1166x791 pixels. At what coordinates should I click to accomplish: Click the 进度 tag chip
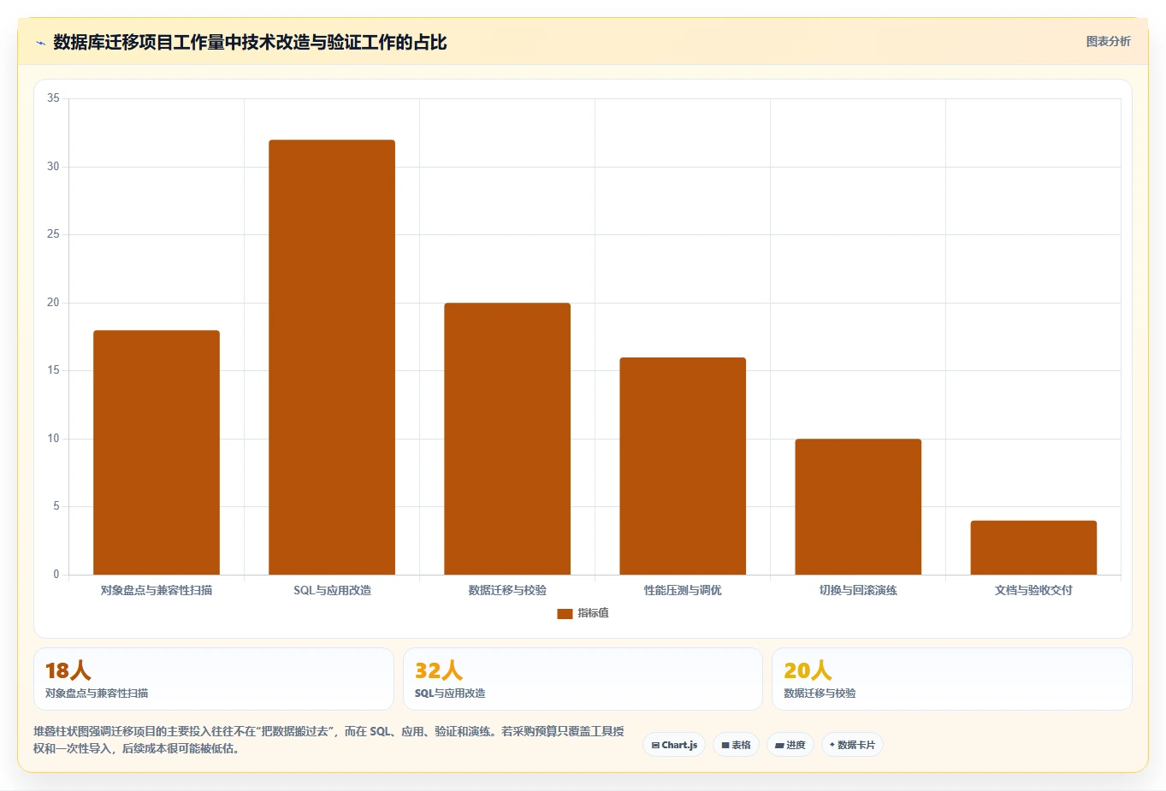790,745
